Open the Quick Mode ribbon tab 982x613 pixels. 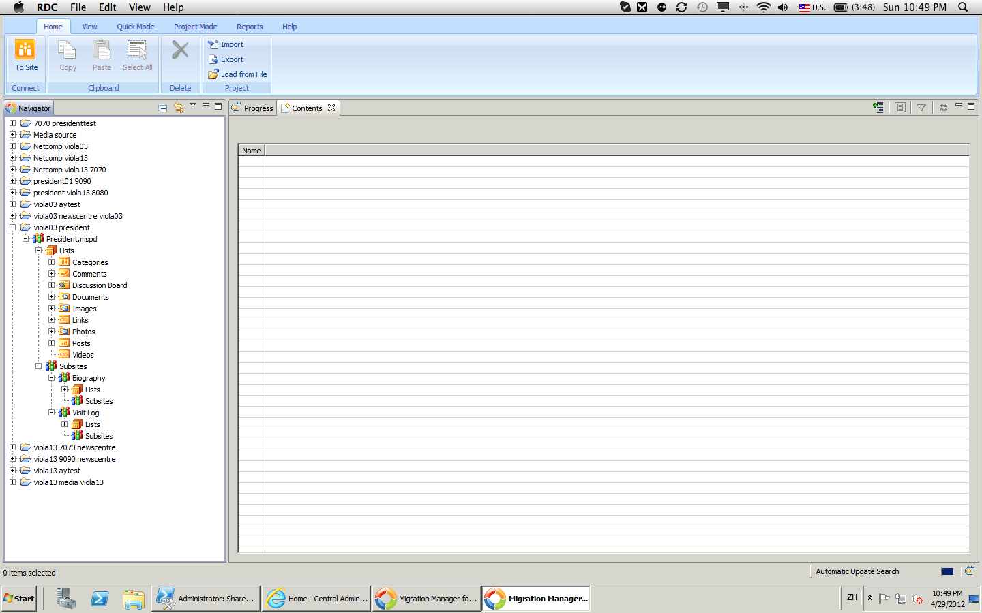[136, 27]
